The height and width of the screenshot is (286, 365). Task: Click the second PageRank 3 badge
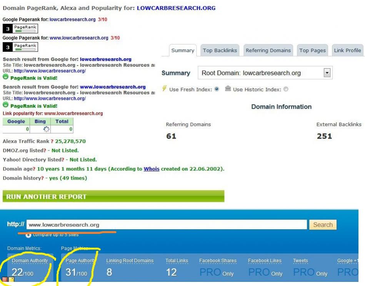[x=20, y=47]
